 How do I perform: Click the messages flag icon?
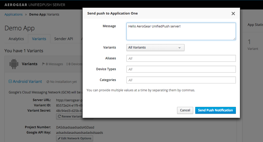(x=43, y=64)
